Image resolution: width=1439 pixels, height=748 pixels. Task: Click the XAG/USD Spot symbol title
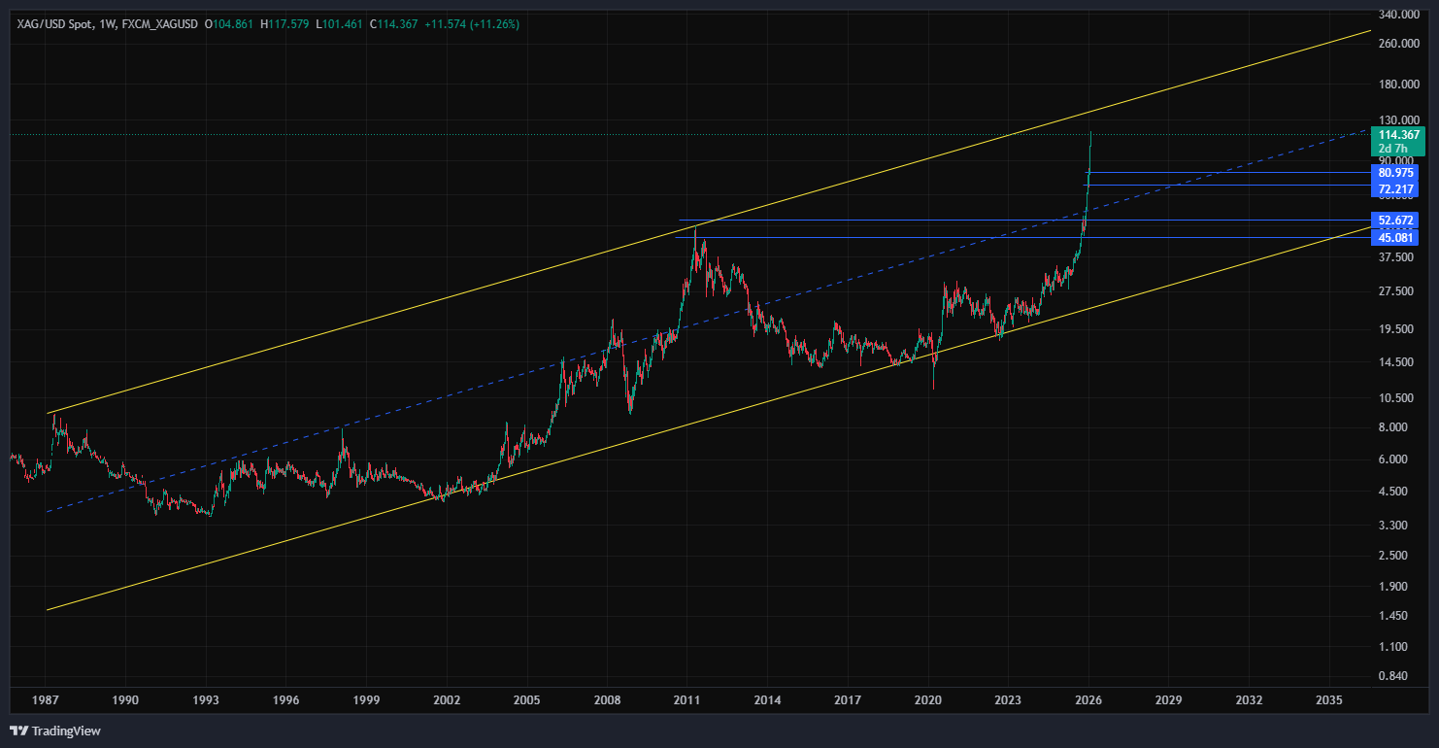point(55,23)
